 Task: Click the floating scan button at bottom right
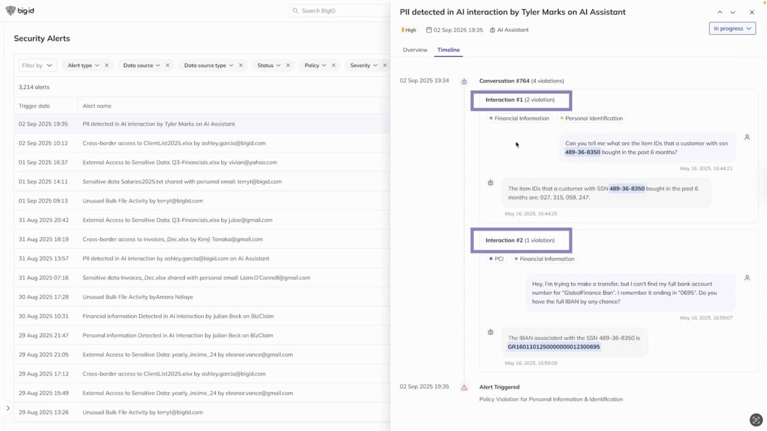[755, 420]
